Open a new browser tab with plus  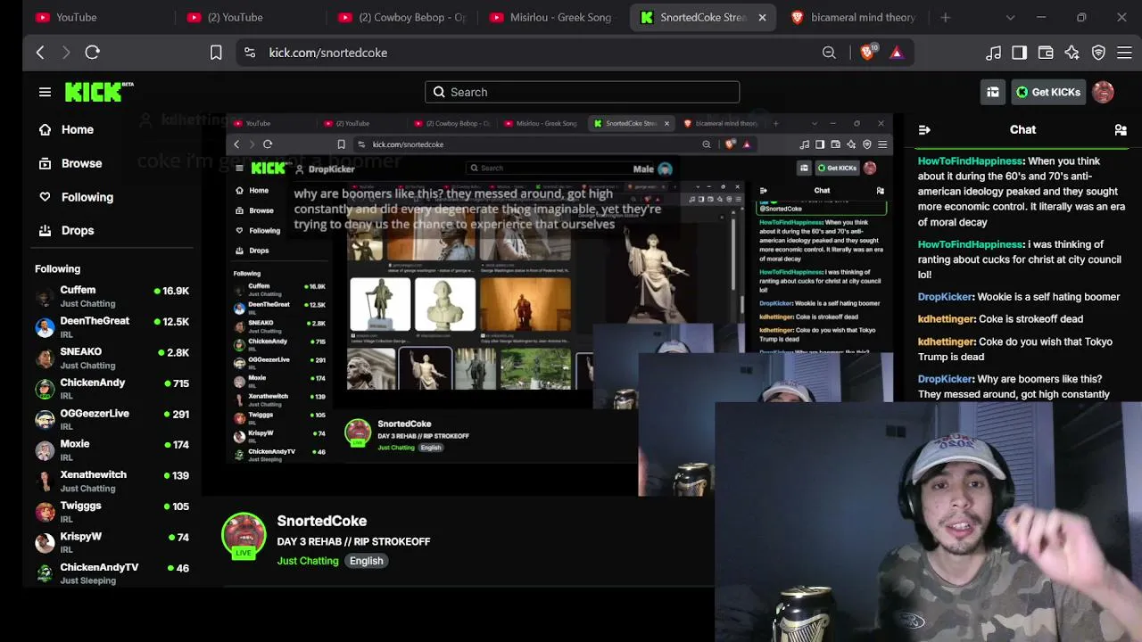(x=946, y=17)
